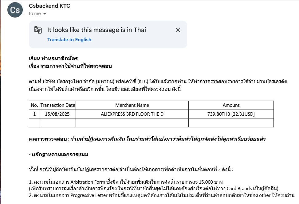Click the ALIEXPRESS 3RD FLOOR THE D cell

(132, 114)
